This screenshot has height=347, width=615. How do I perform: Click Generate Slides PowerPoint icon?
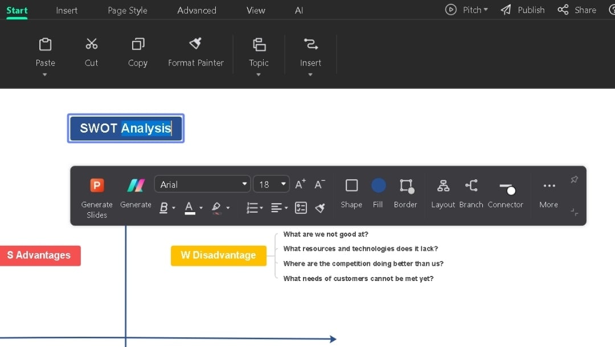97,185
